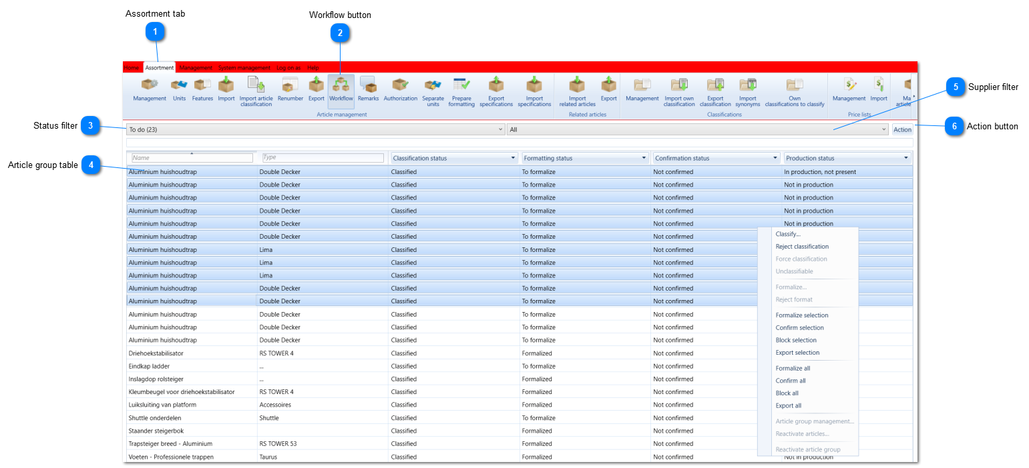Click the Import specifications icon
1029x468 pixels.
coord(534,92)
